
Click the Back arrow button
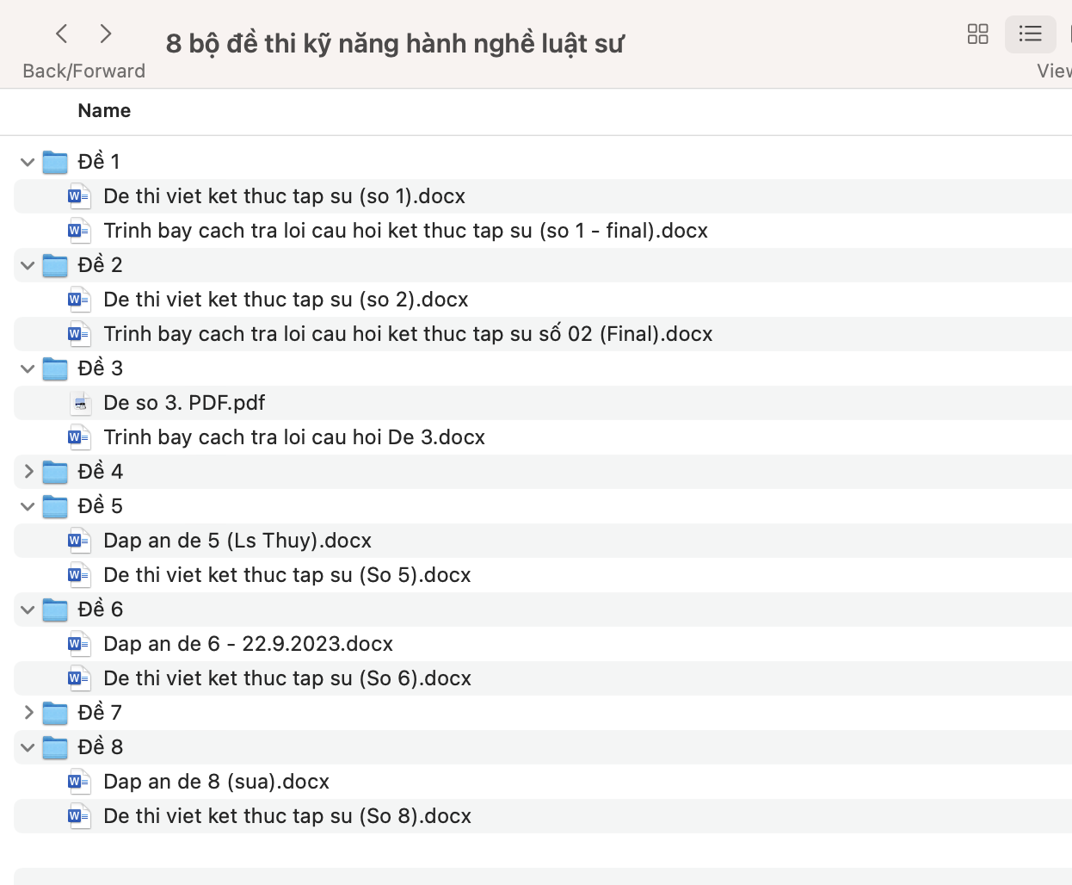[62, 34]
